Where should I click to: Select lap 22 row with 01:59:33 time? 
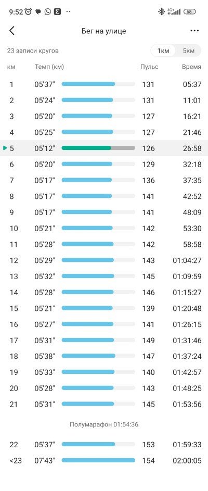click(104, 444)
